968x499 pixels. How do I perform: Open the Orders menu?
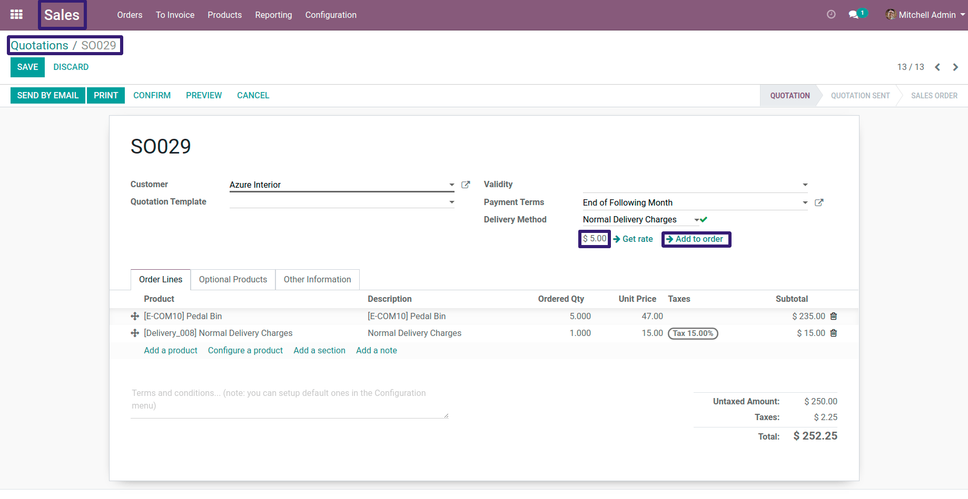pos(130,15)
